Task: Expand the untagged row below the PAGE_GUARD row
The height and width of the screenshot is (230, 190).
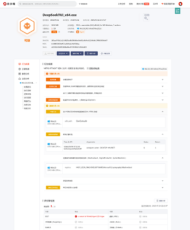Action: click(x=162, y=93)
